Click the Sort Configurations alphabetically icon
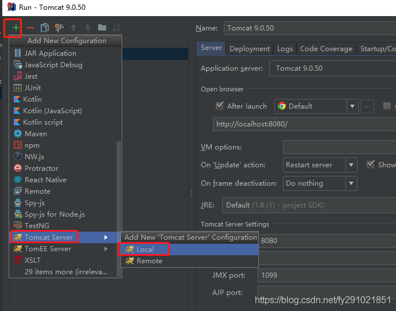This screenshot has width=396, height=311. tap(117, 28)
